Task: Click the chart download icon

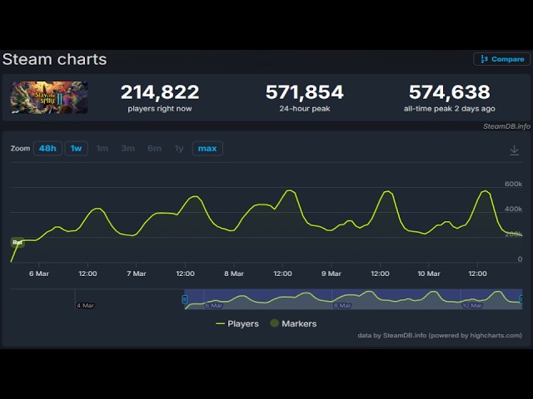Action: tap(514, 150)
